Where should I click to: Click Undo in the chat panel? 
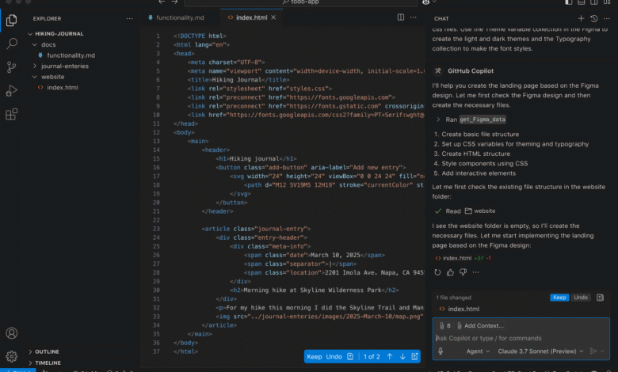point(581,298)
